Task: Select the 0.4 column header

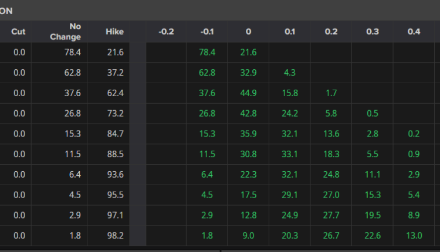Action: (414, 32)
